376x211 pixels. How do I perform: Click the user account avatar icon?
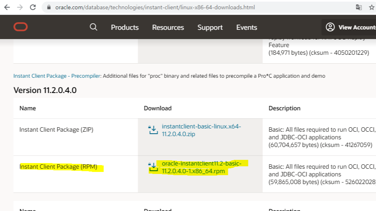coord(330,27)
